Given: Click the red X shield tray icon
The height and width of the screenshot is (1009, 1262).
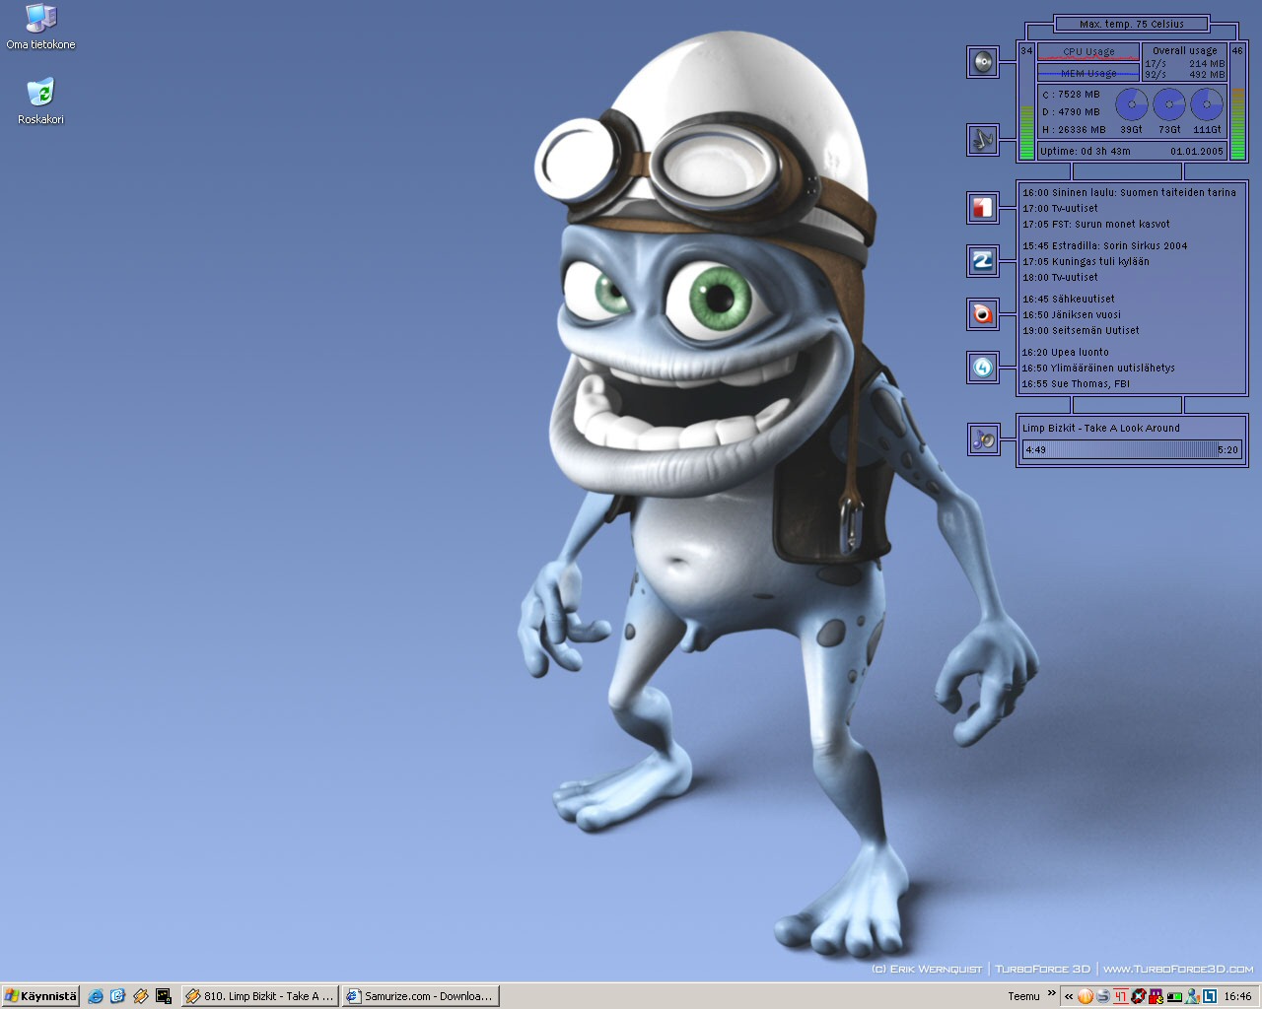Looking at the screenshot, I should pos(1139,996).
